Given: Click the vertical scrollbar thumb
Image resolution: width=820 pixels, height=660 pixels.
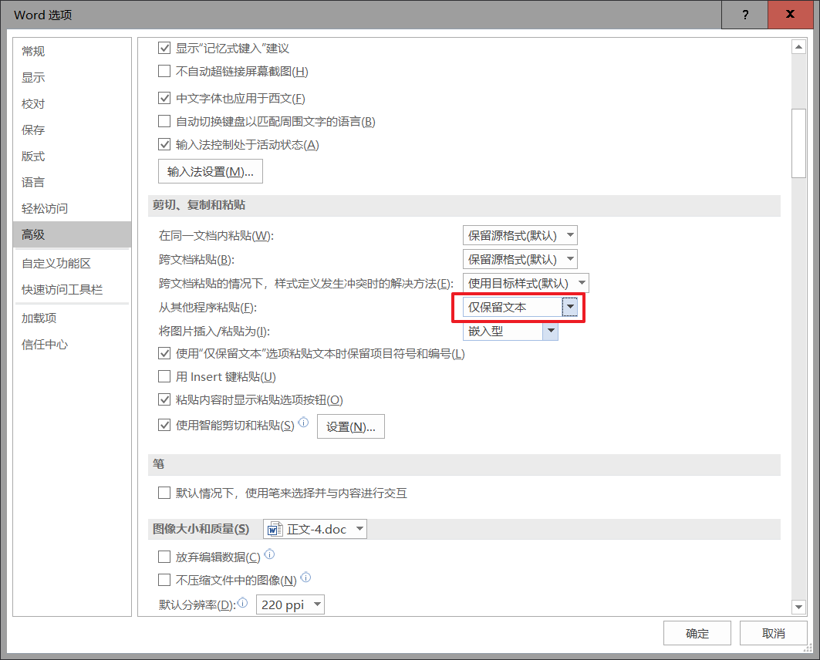Looking at the screenshot, I should pyautogui.click(x=798, y=143).
